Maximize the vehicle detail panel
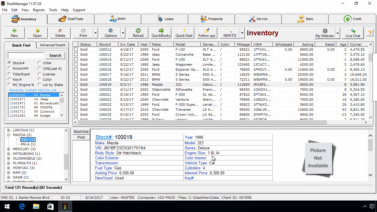This screenshot has width=377, height=212. click(81, 132)
